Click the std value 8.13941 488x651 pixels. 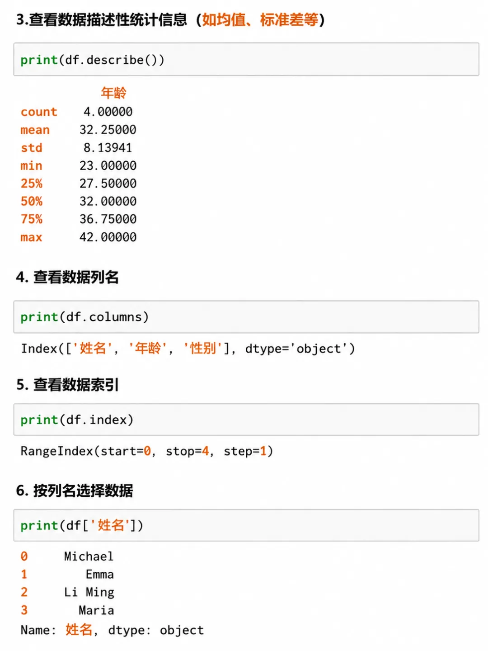(108, 148)
